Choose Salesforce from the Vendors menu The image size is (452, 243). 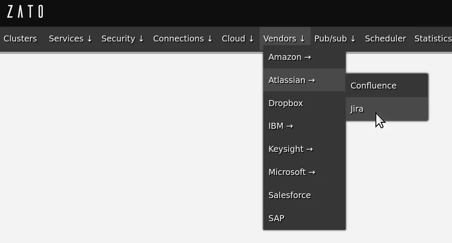[x=290, y=196]
